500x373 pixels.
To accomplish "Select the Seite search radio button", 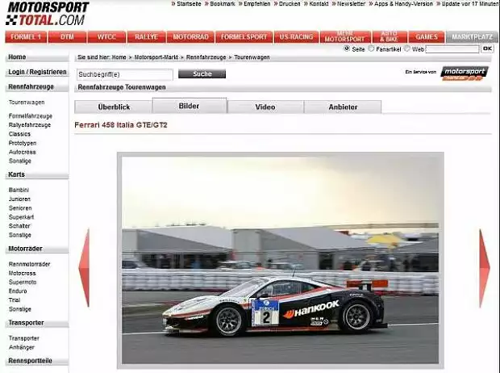I will (x=347, y=48).
